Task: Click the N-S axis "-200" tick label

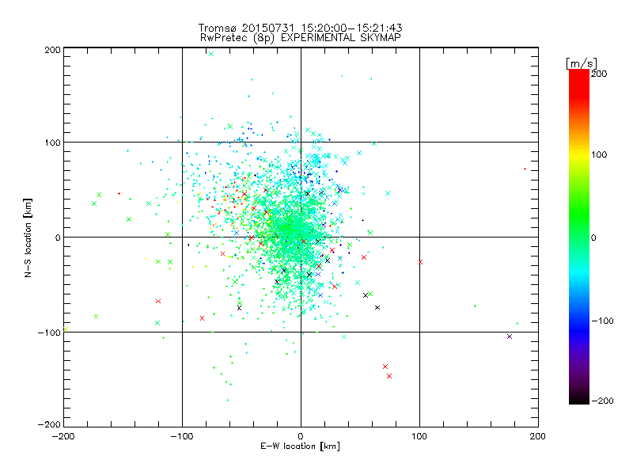Action: click(49, 424)
